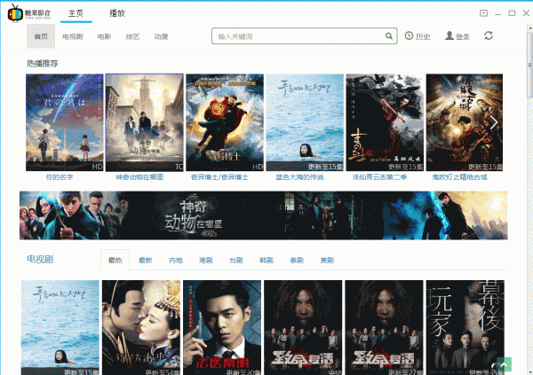The image size is (533, 375).
Task: Switch to the 播放 playback tab
Action: [x=117, y=13]
